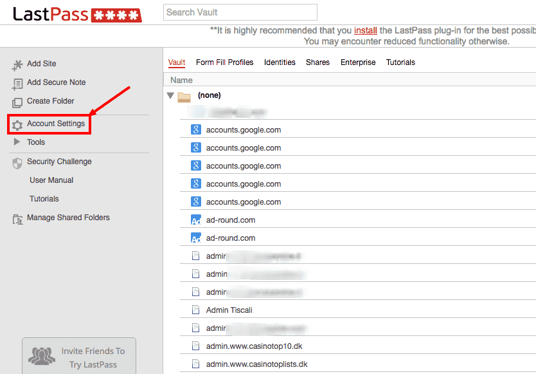Screen dimensions: 536x374
Task: Click the Name column header
Action: coord(181,80)
